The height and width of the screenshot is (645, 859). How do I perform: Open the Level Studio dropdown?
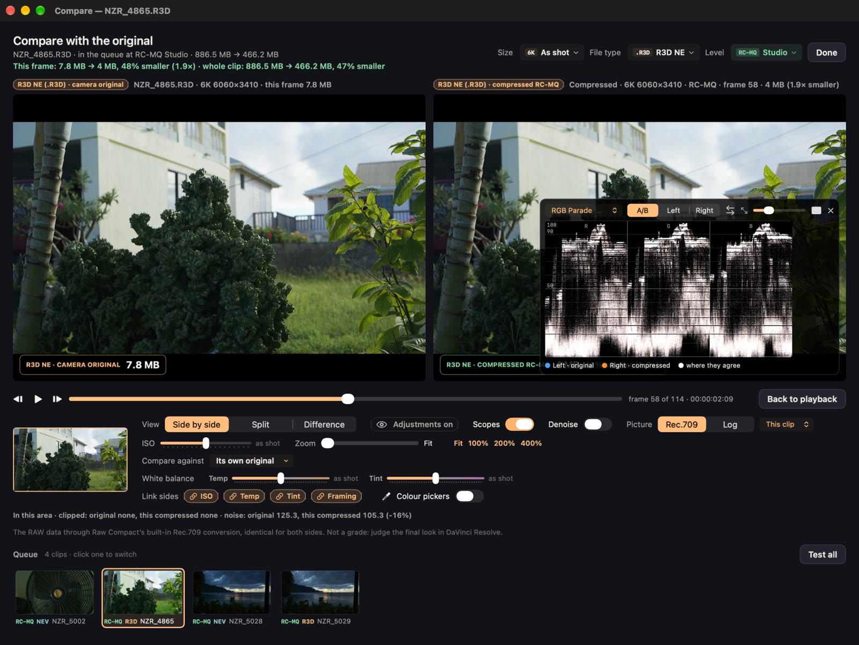coord(766,53)
